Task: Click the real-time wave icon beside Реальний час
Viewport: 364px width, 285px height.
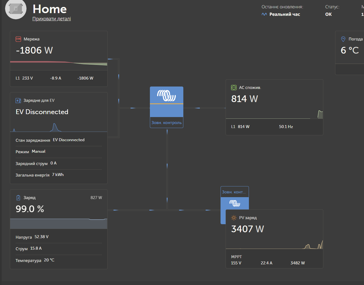Action: tap(264, 14)
